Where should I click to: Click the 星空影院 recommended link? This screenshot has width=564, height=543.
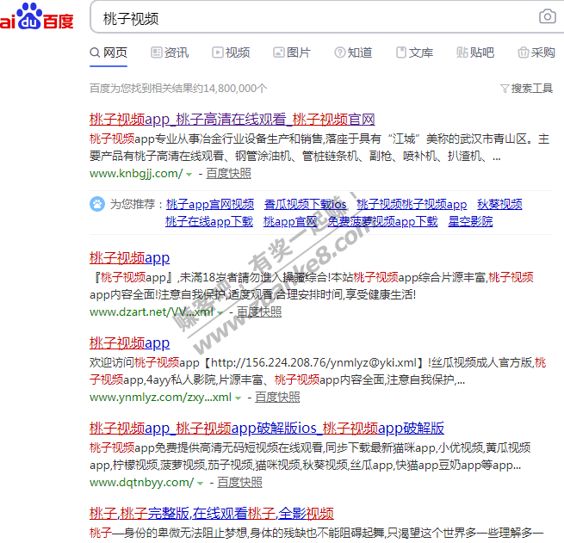(x=470, y=221)
